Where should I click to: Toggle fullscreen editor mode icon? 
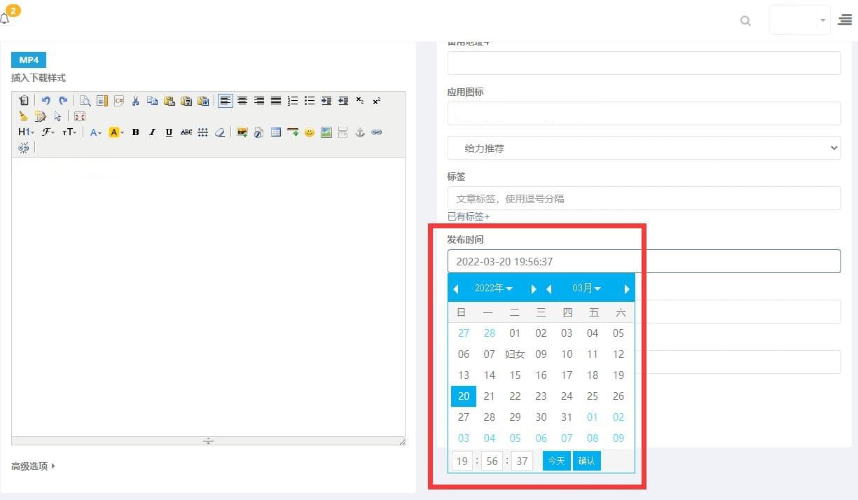click(x=80, y=117)
